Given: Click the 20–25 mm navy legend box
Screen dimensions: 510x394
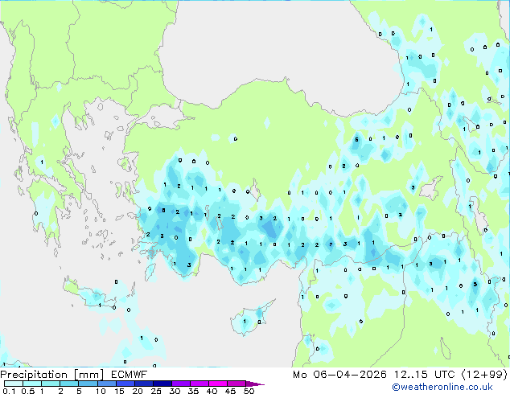Looking at the screenshot, I should (143, 384).
